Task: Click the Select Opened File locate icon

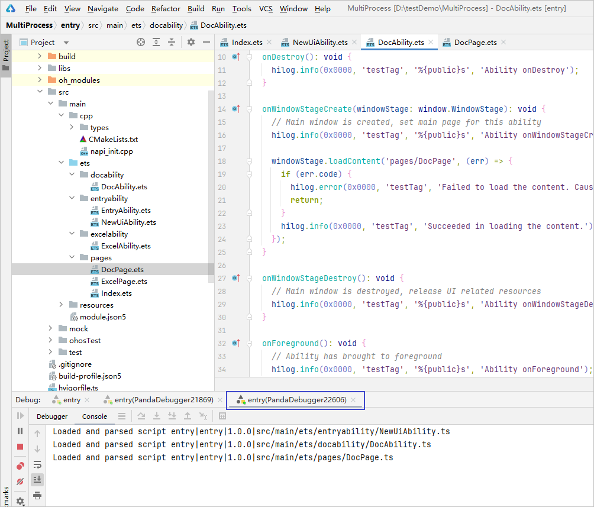Action: point(141,42)
